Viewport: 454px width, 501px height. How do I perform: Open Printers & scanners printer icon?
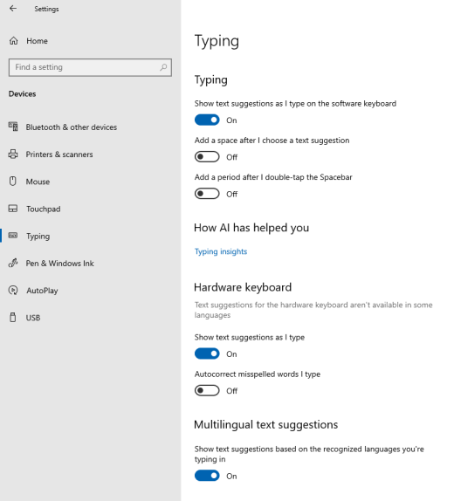(x=13, y=154)
